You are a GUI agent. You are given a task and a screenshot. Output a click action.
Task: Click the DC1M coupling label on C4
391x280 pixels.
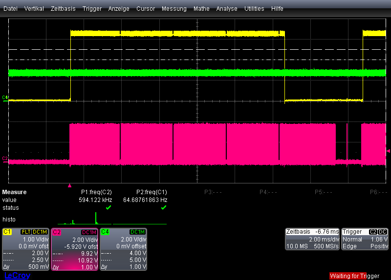pos(138,232)
